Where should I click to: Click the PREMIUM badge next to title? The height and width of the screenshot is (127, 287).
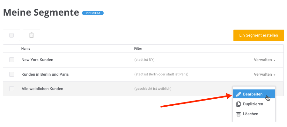[x=93, y=13]
